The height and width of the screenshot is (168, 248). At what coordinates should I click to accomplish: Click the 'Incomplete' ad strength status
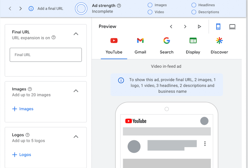[x=103, y=12]
